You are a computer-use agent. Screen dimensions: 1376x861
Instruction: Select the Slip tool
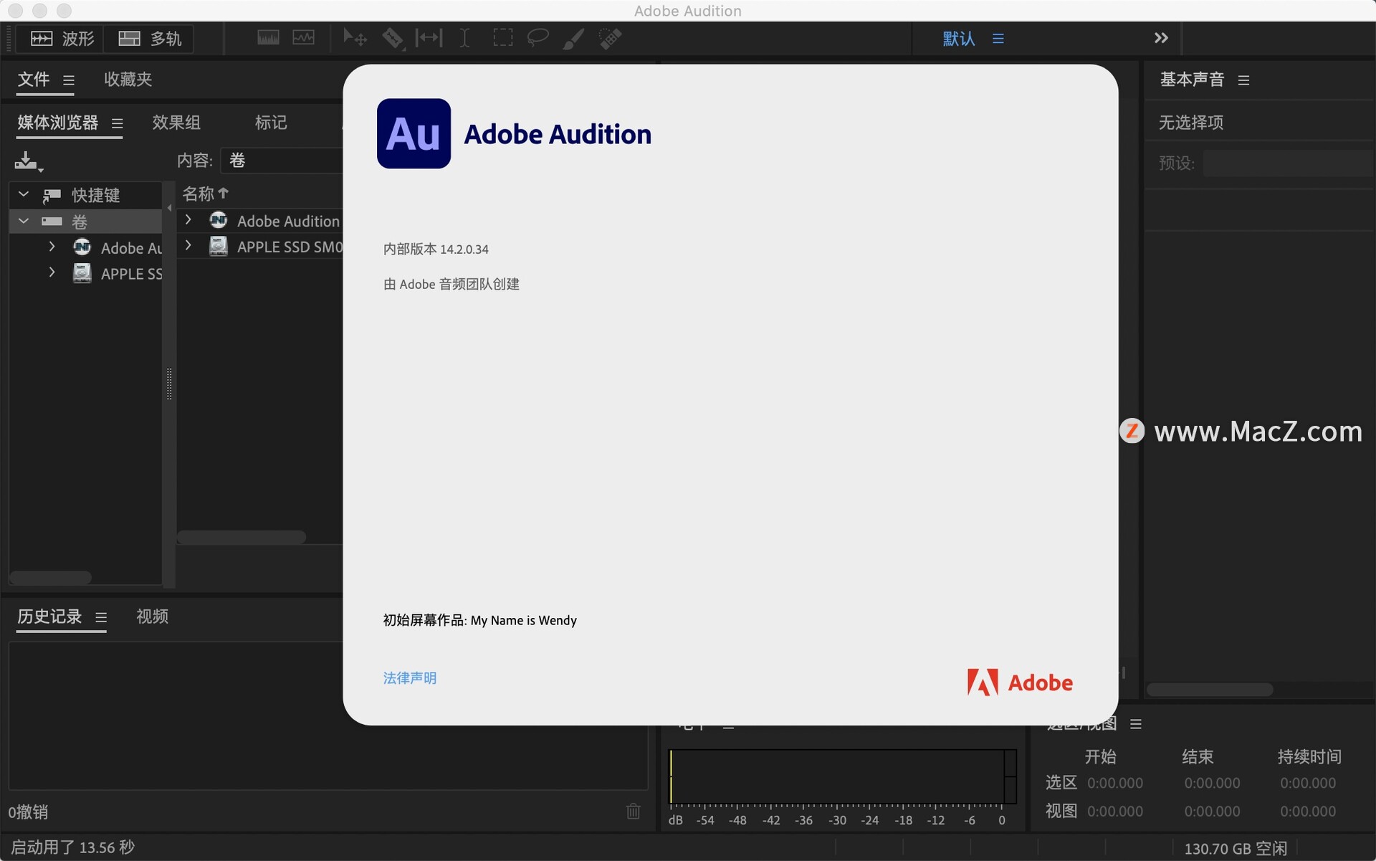click(x=428, y=38)
